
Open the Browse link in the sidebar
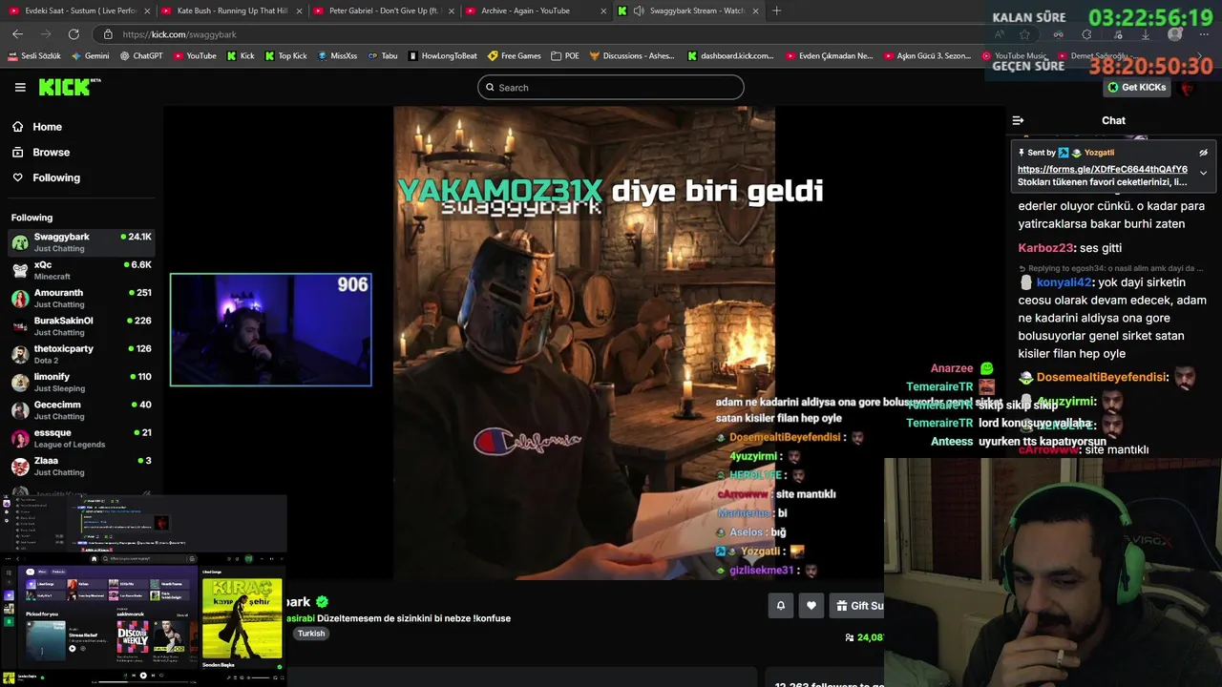(x=51, y=152)
